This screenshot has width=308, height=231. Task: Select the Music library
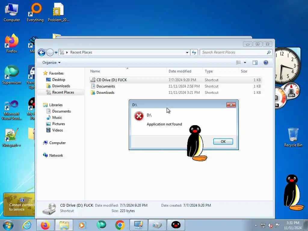(x=57, y=118)
